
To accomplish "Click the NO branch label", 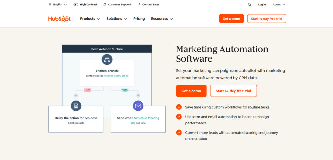I will tap(88, 90).
